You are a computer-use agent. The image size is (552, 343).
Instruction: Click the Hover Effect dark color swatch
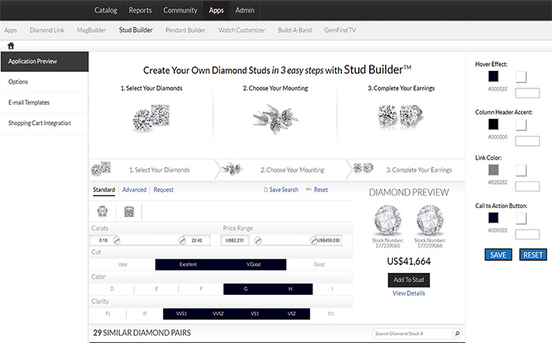pyautogui.click(x=494, y=76)
